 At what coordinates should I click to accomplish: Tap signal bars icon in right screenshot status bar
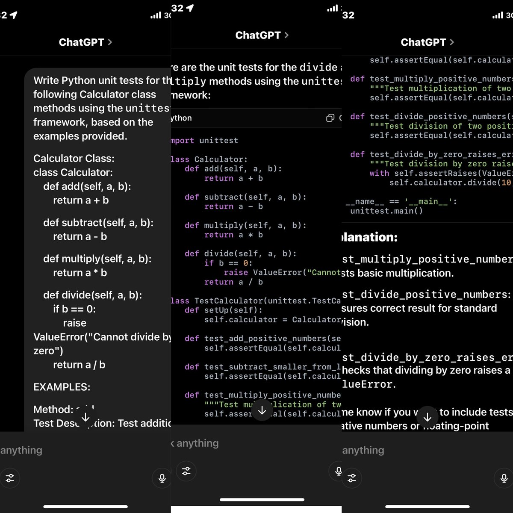coord(498,15)
